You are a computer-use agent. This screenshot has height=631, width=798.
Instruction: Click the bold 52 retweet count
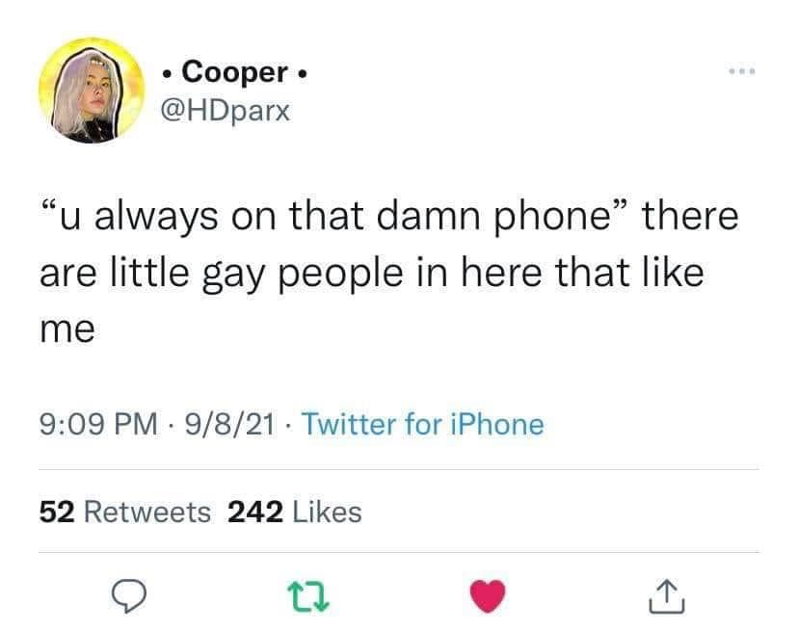click(x=57, y=512)
